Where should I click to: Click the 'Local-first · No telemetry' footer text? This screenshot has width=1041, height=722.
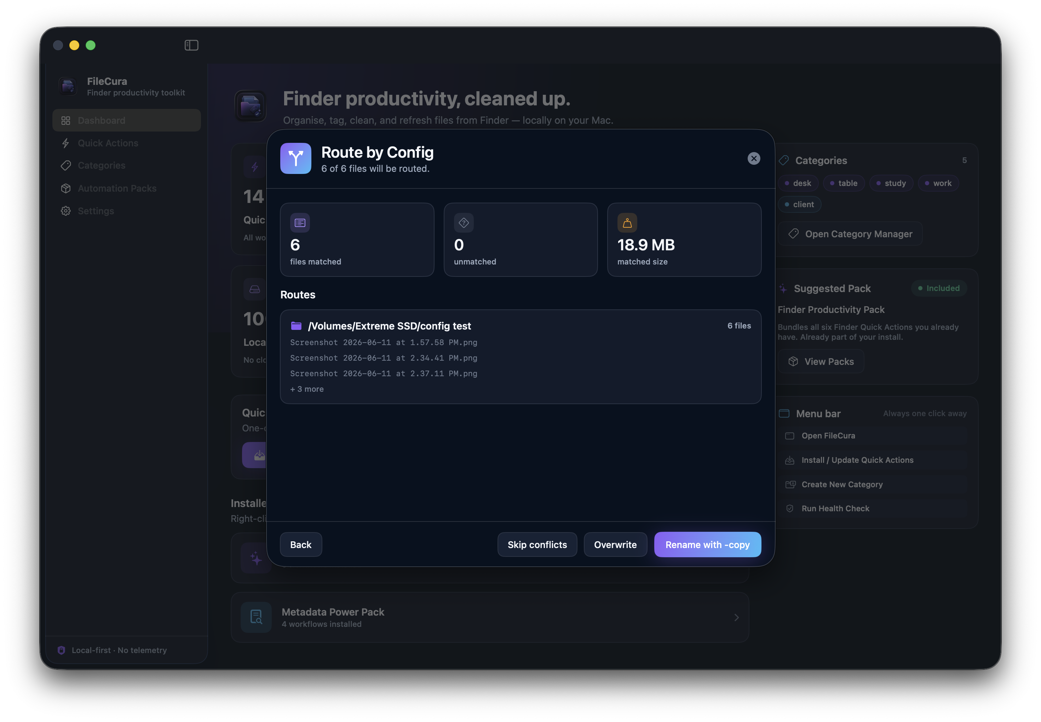coord(120,650)
